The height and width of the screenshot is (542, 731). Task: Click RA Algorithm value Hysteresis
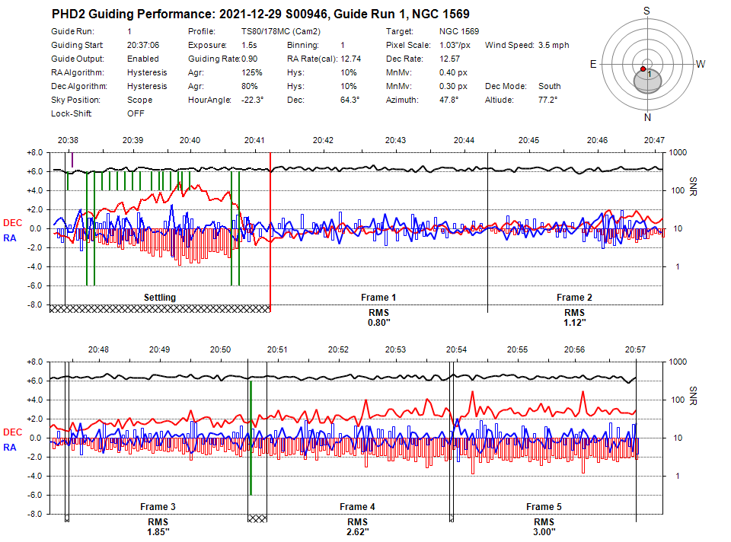[x=147, y=73]
